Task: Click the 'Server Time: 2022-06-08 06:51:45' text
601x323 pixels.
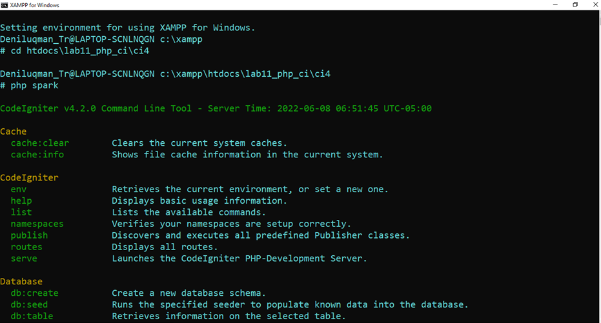Action: click(x=293, y=108)
